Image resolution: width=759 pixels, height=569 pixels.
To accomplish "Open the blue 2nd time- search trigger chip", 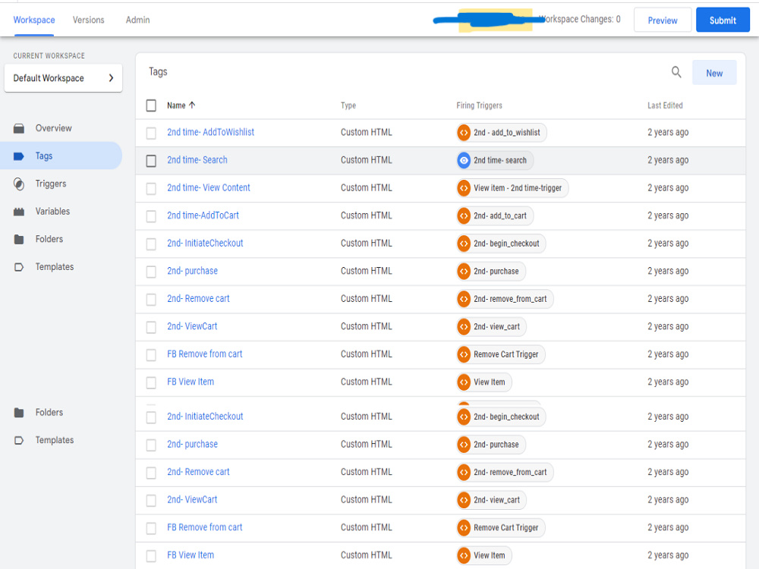I will click(495, 160).
